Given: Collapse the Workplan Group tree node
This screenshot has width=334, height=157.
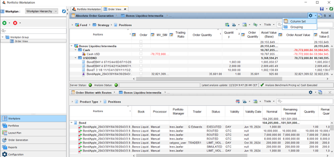Looking at the screenshot, I should pos(2,37).
